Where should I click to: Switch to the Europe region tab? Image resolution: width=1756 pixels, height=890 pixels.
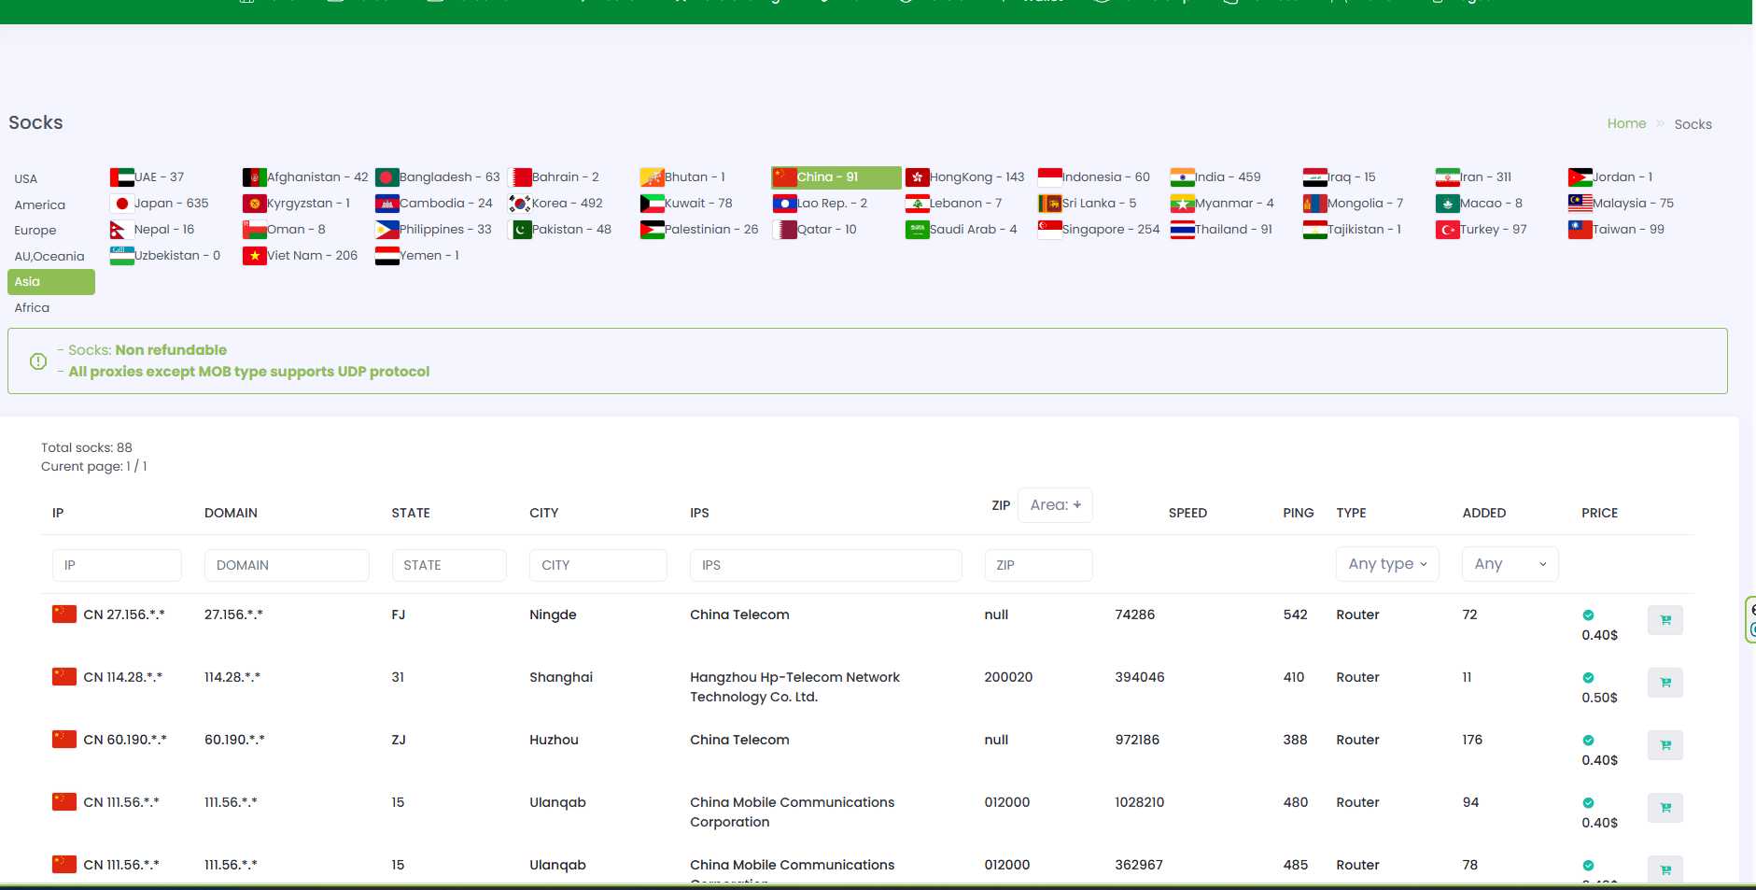click(x=35, y=231)
